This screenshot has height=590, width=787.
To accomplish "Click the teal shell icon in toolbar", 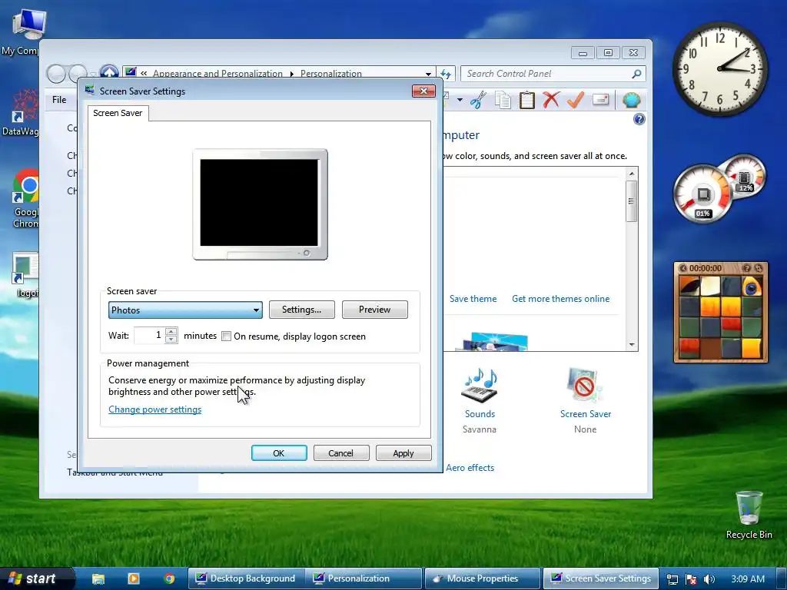I will (632, 100).
